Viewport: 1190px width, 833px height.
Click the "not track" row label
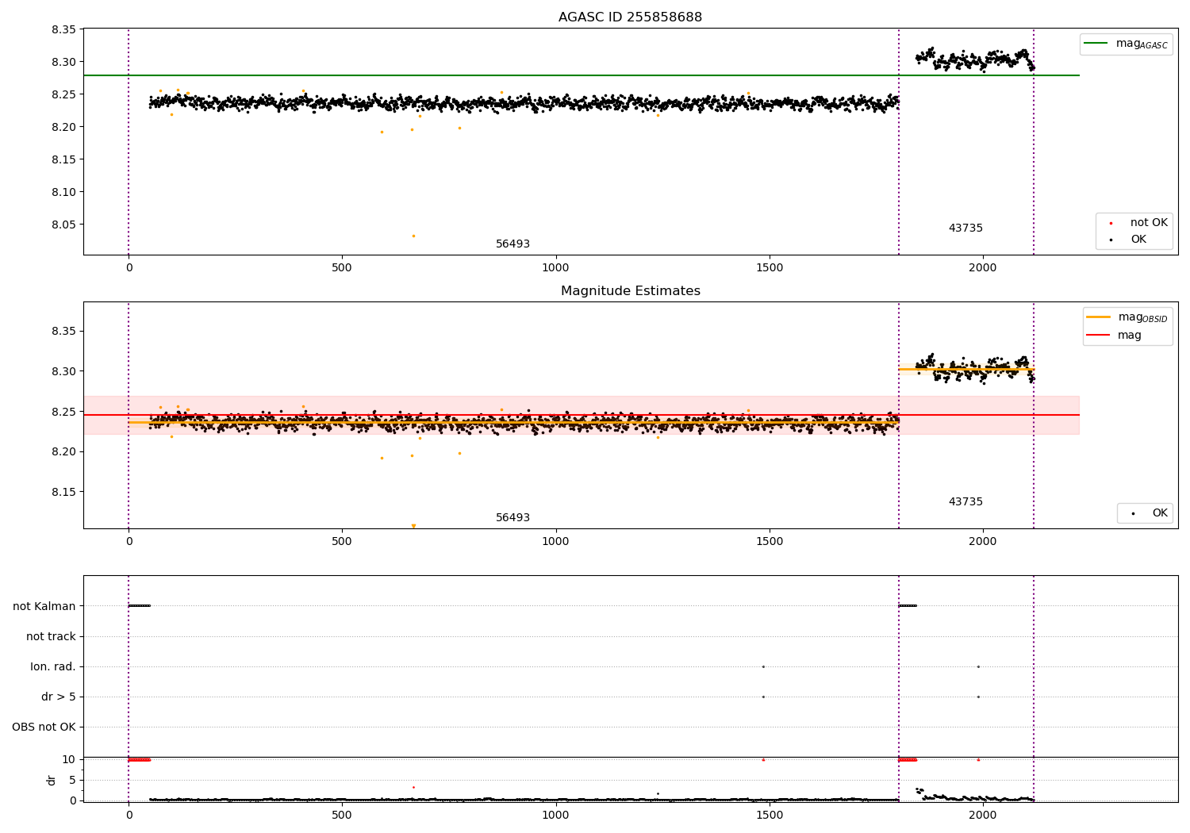[51, 636]
